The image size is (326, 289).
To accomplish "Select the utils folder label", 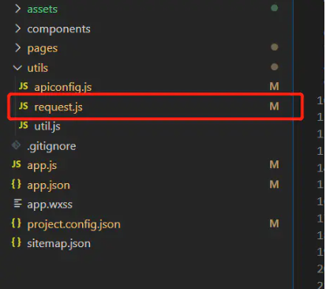I will click(x=38, y=68).
